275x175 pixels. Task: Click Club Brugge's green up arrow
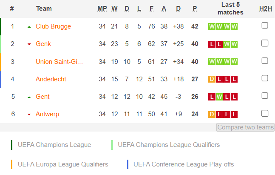pos(29,27)
